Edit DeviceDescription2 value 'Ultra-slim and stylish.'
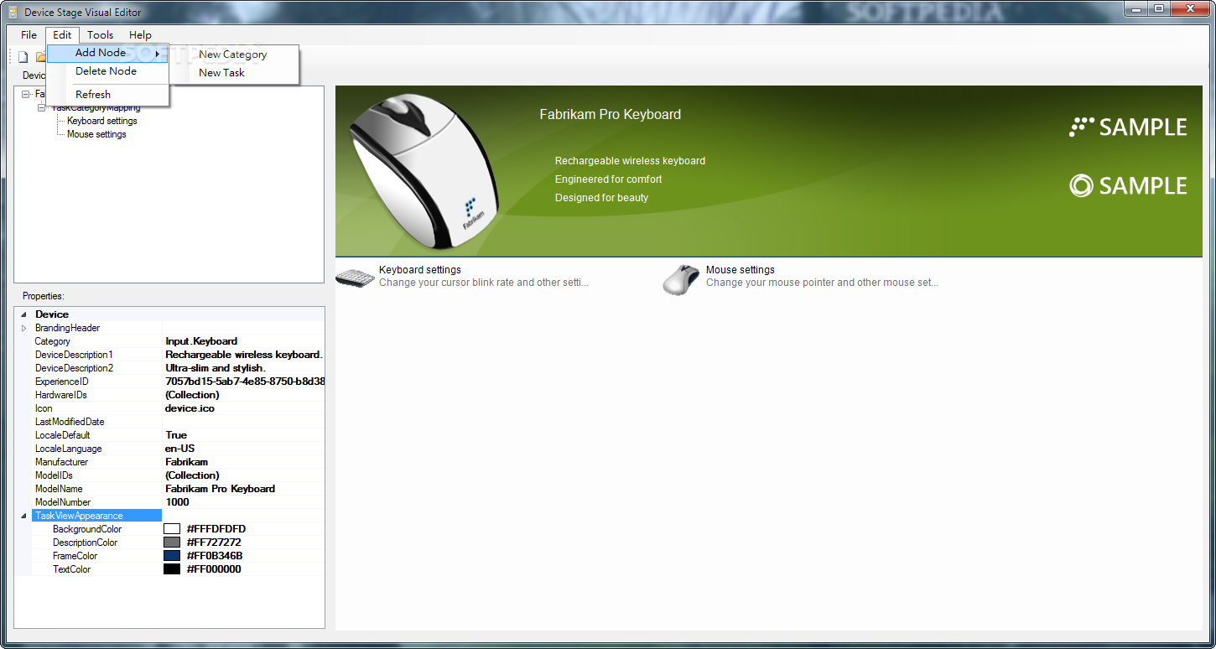Image resolution: width=1216 pixels, height=649 pixels. [x=244, y=368]
